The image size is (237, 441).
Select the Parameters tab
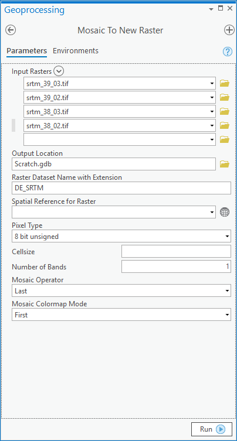click(27, 51)
